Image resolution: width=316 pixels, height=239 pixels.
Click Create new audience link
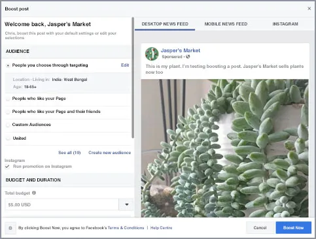click(110, 153)
